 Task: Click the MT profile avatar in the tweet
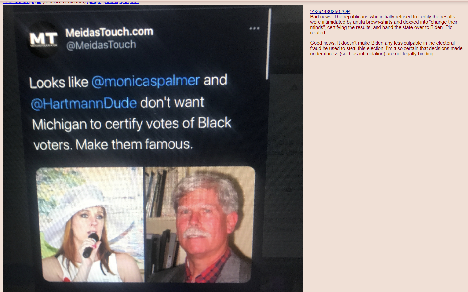[43, 39]
